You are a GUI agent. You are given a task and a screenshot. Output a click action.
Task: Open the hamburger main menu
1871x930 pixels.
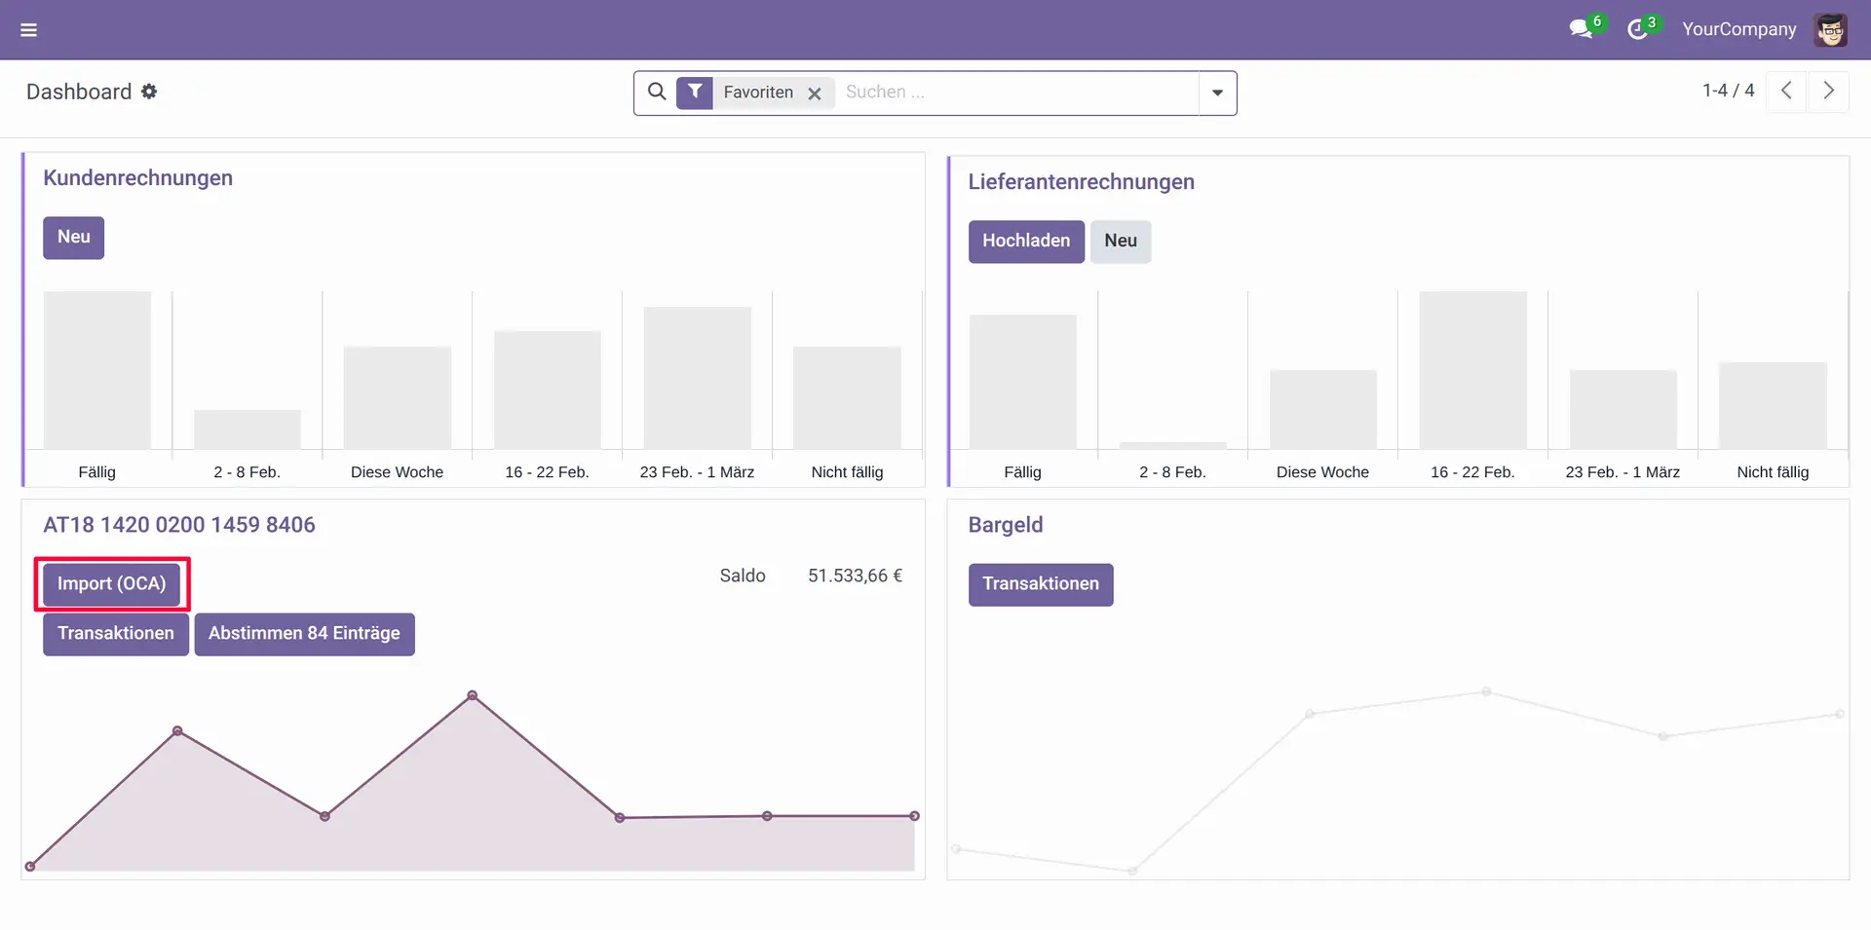coord(28,30)
